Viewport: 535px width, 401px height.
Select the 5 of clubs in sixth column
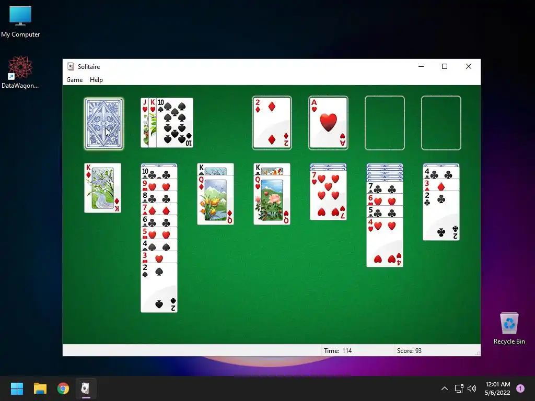pos(385,212)
